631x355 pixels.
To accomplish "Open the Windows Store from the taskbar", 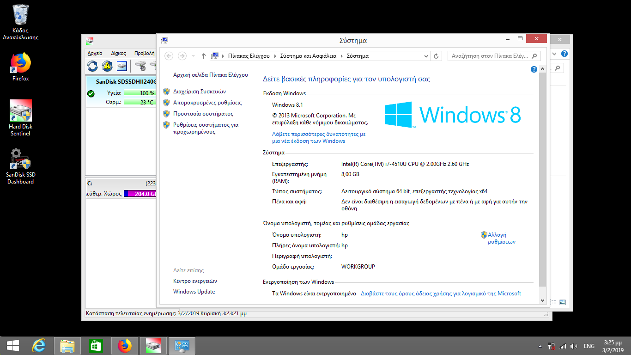I will pyautogui.click(x=96, y=345).
